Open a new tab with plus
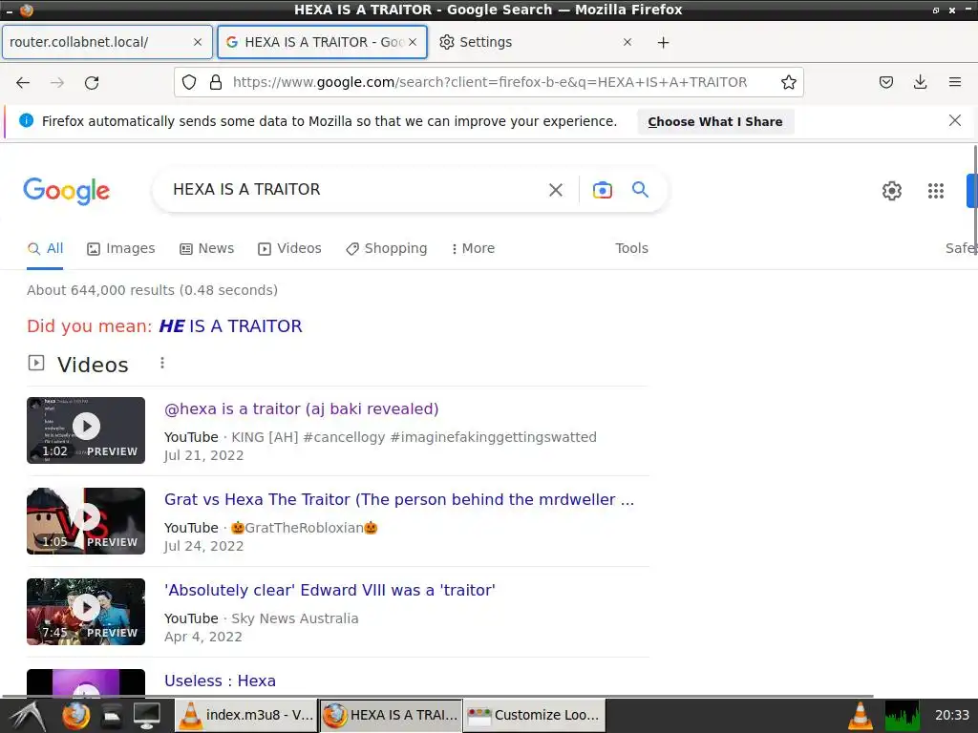Image resolution: width=978 pixels, height=733 pixels. [663, 42]
